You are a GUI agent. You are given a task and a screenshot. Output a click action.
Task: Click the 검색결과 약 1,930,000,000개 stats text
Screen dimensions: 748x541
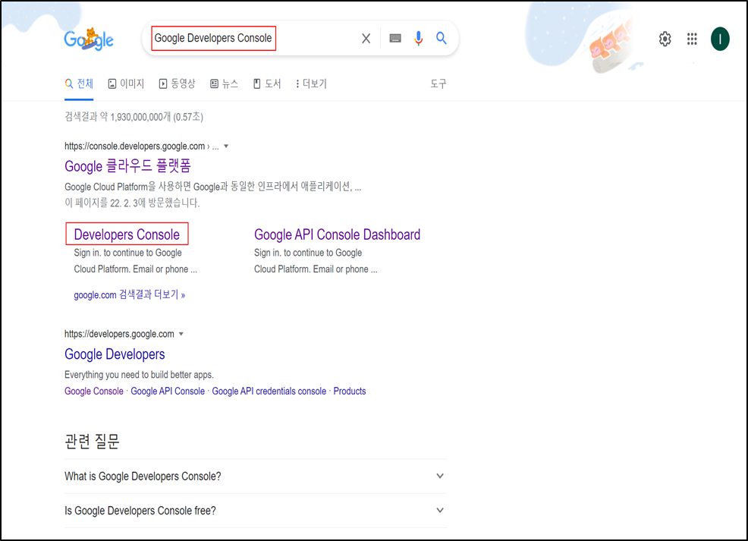click(134, 117)
